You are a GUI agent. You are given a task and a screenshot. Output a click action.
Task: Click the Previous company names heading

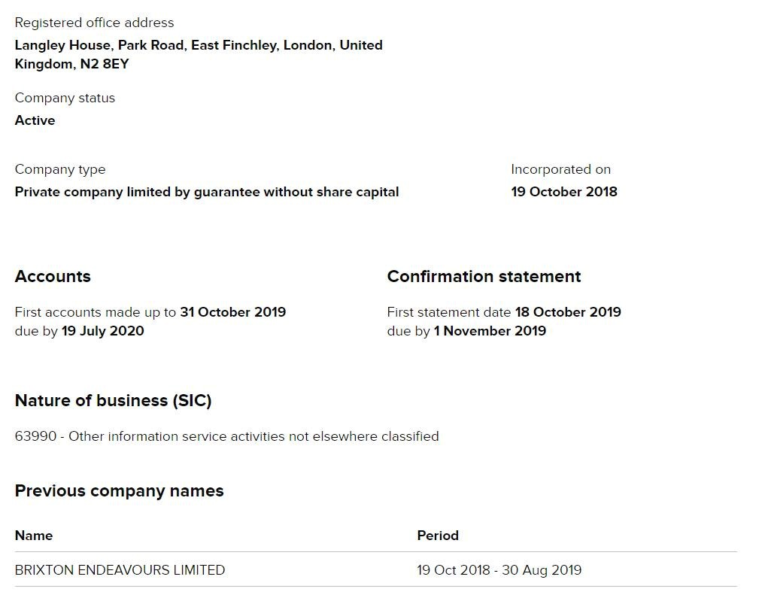point(119,490)
